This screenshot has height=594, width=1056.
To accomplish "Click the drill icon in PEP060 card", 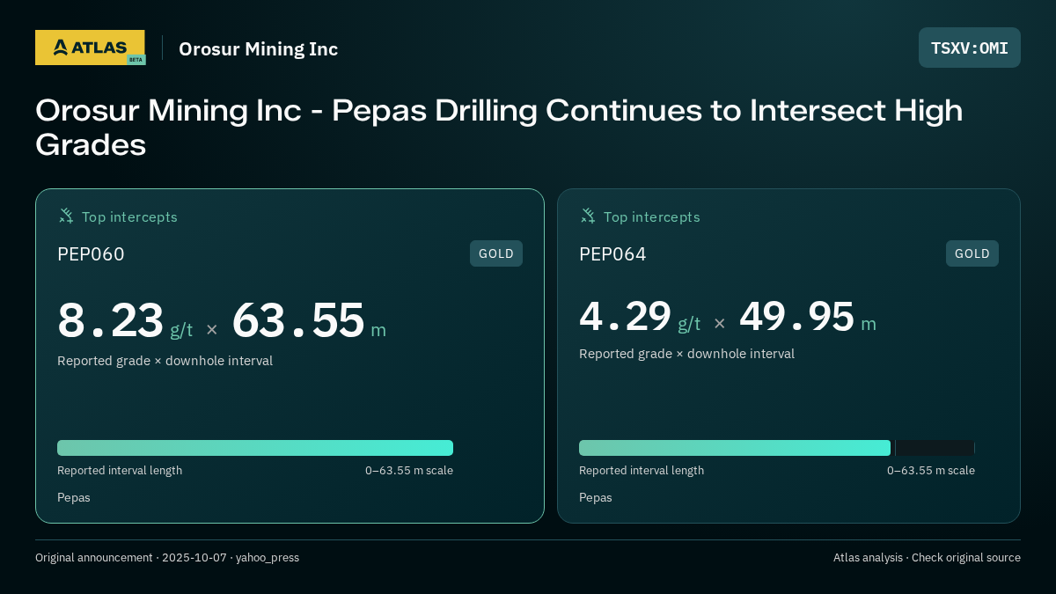I will [66, 216].
